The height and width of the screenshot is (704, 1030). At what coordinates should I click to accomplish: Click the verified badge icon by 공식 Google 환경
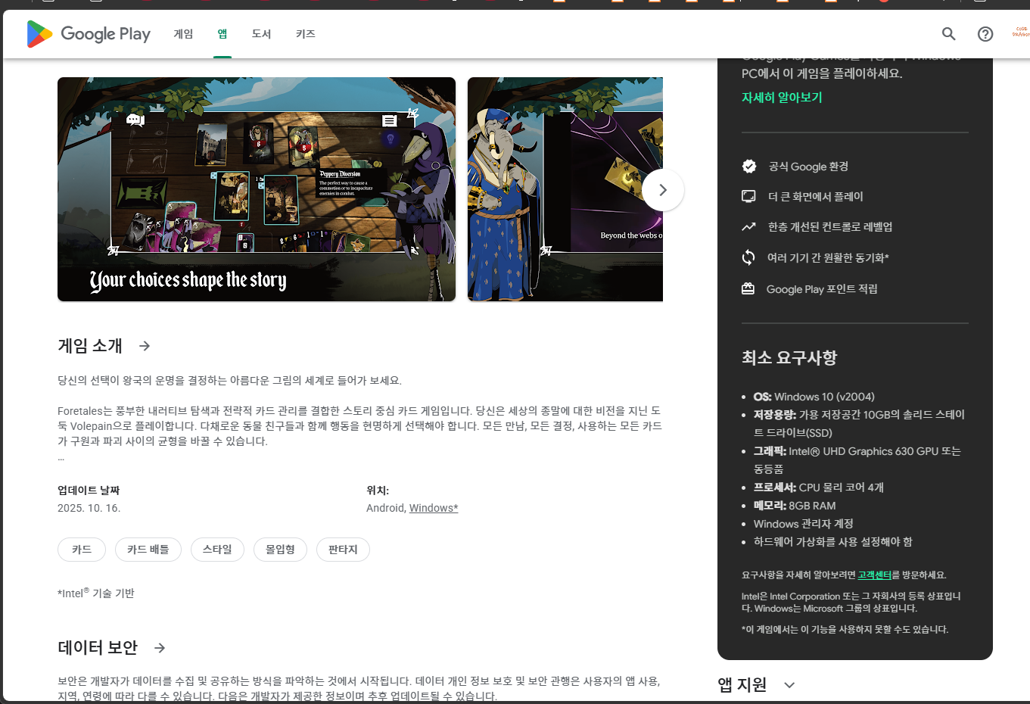[x=749, y=167]
